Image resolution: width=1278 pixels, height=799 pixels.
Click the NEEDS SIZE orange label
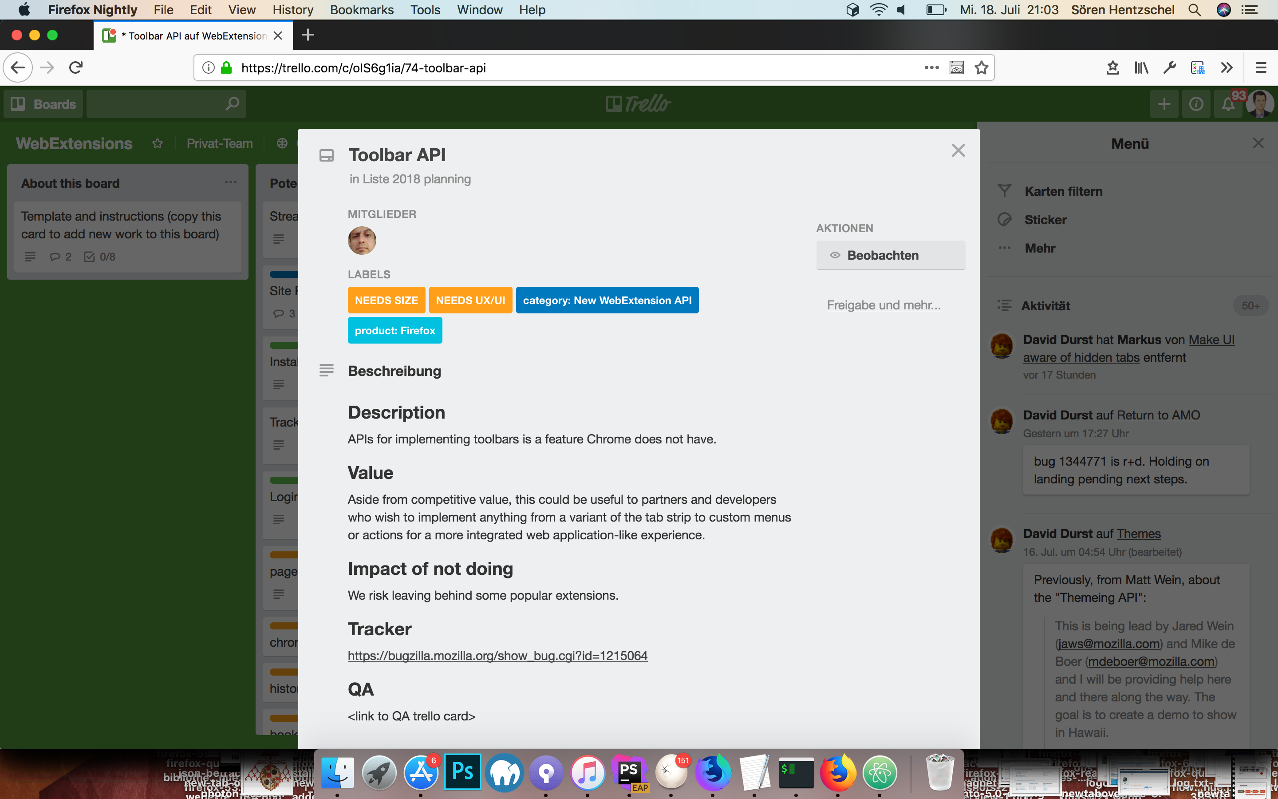(x=386, y=300)
